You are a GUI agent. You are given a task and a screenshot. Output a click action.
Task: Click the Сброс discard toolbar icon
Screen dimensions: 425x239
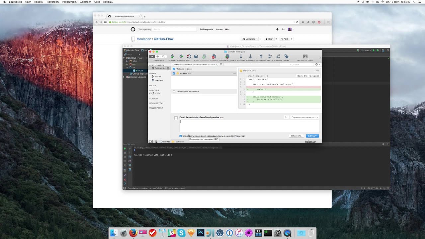click(x=189, y=57)
